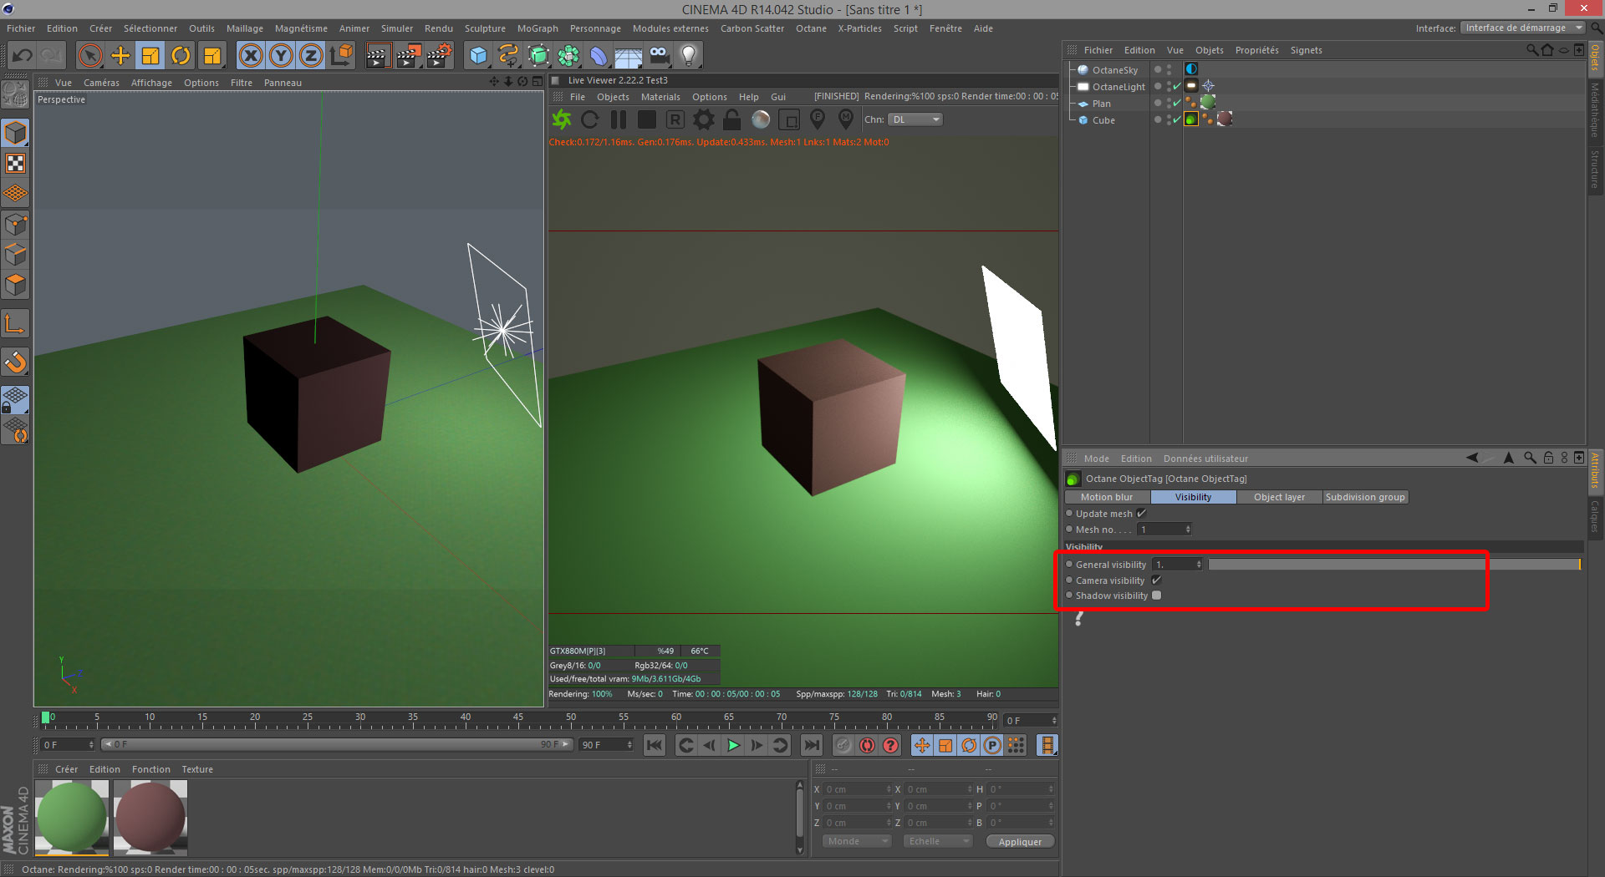Click the Appliquer button
Screen dimensions: 1605x877
(x=1020, y=841)
